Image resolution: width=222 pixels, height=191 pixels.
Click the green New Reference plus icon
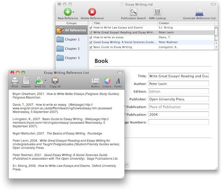[x=68, y=12]
